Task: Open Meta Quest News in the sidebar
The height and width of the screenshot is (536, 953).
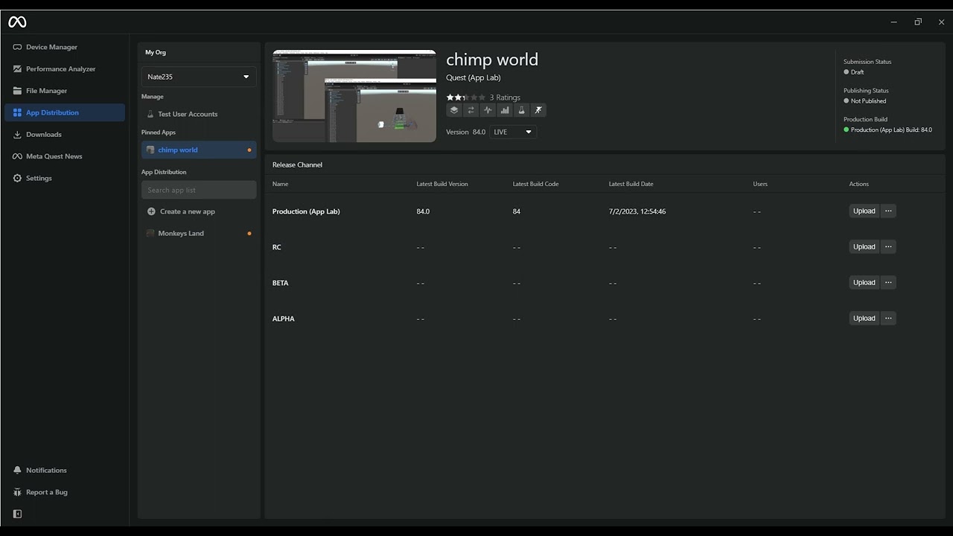Action: (x=65, y=156)
